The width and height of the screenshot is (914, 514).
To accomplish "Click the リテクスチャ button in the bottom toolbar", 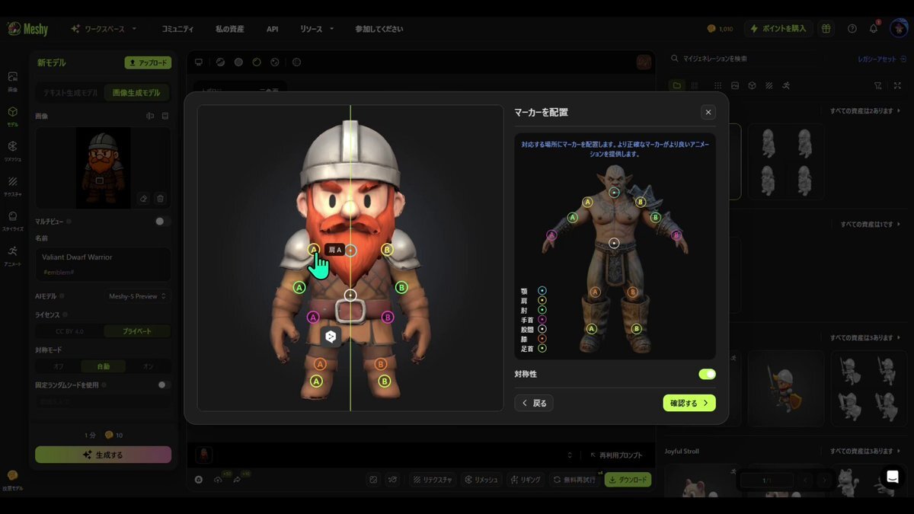I will 431,480.
